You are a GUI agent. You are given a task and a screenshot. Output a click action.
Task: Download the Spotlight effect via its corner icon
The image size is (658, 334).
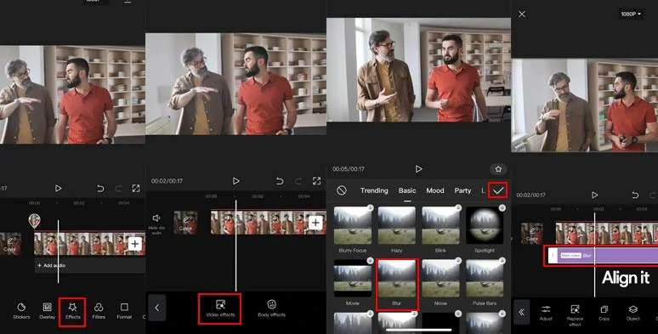click(x=502, y=208)
